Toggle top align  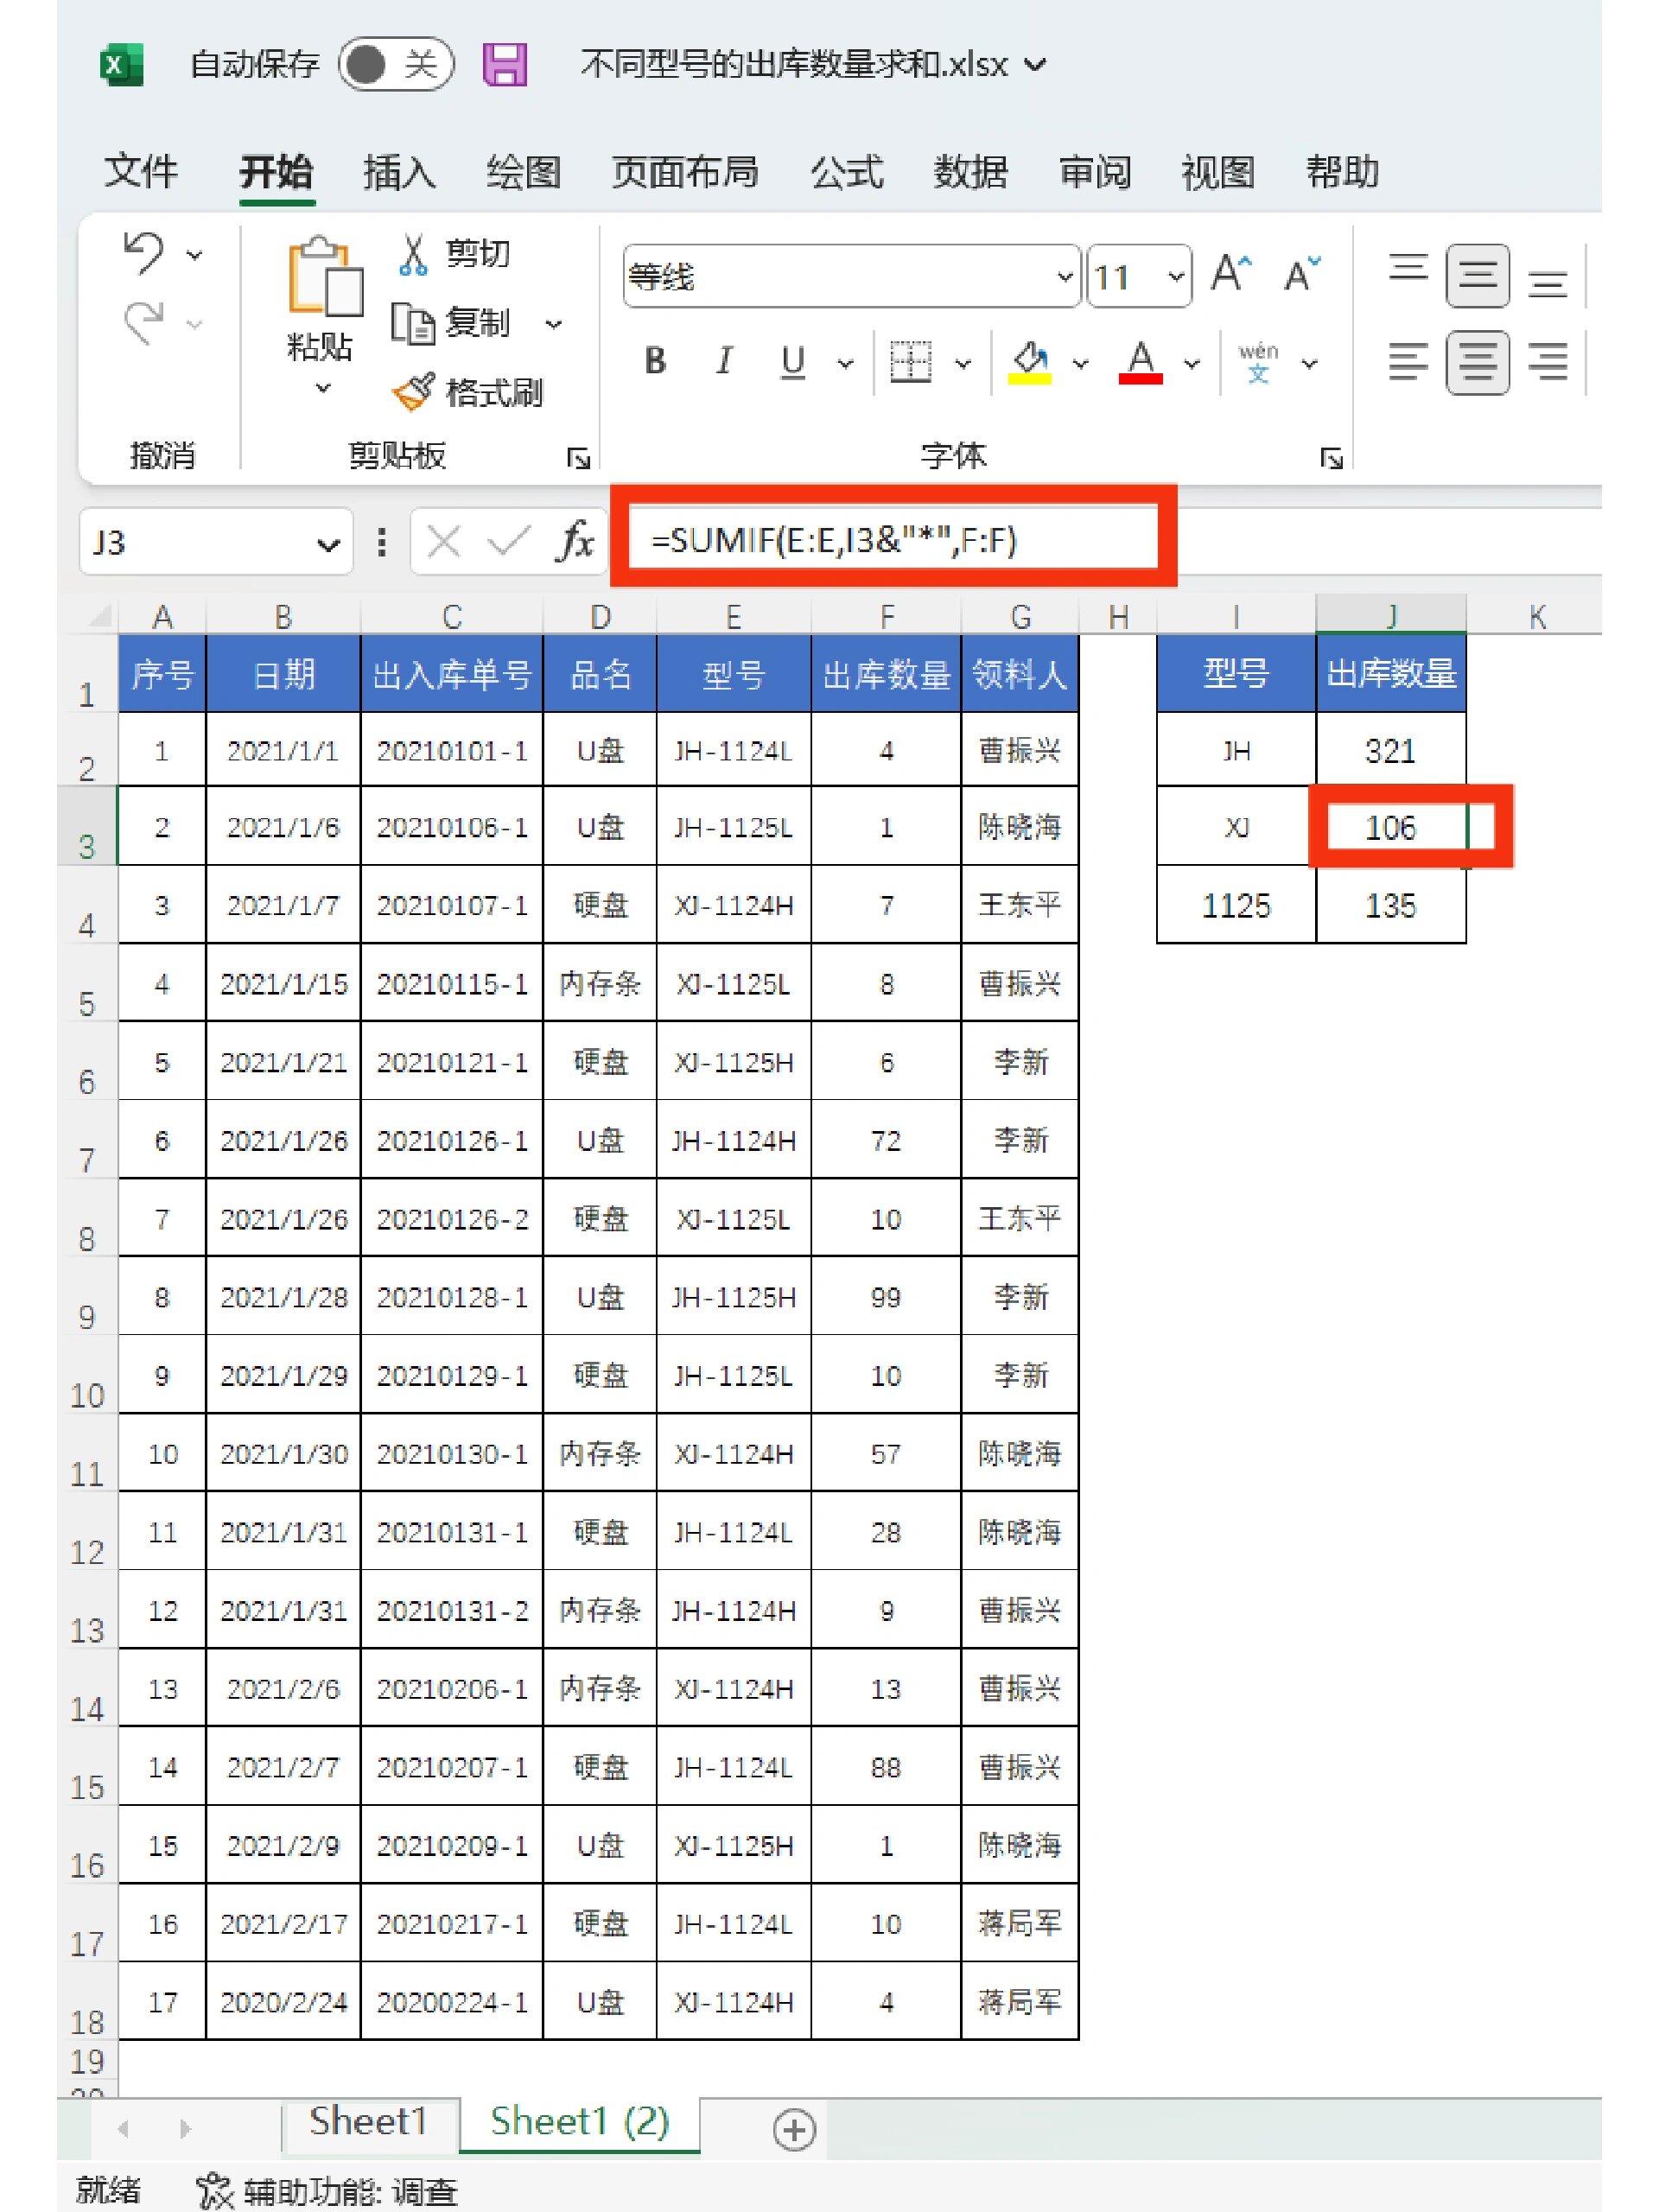coord(1408,270)
